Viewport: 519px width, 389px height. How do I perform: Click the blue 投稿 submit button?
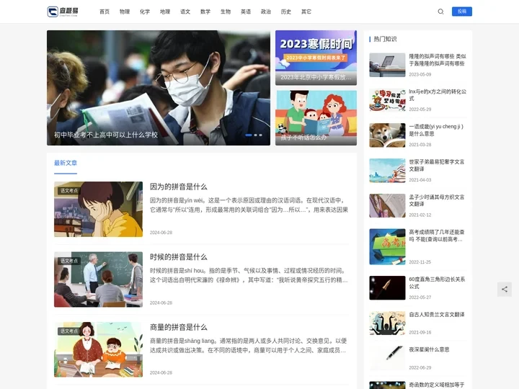tap(462, 12)
